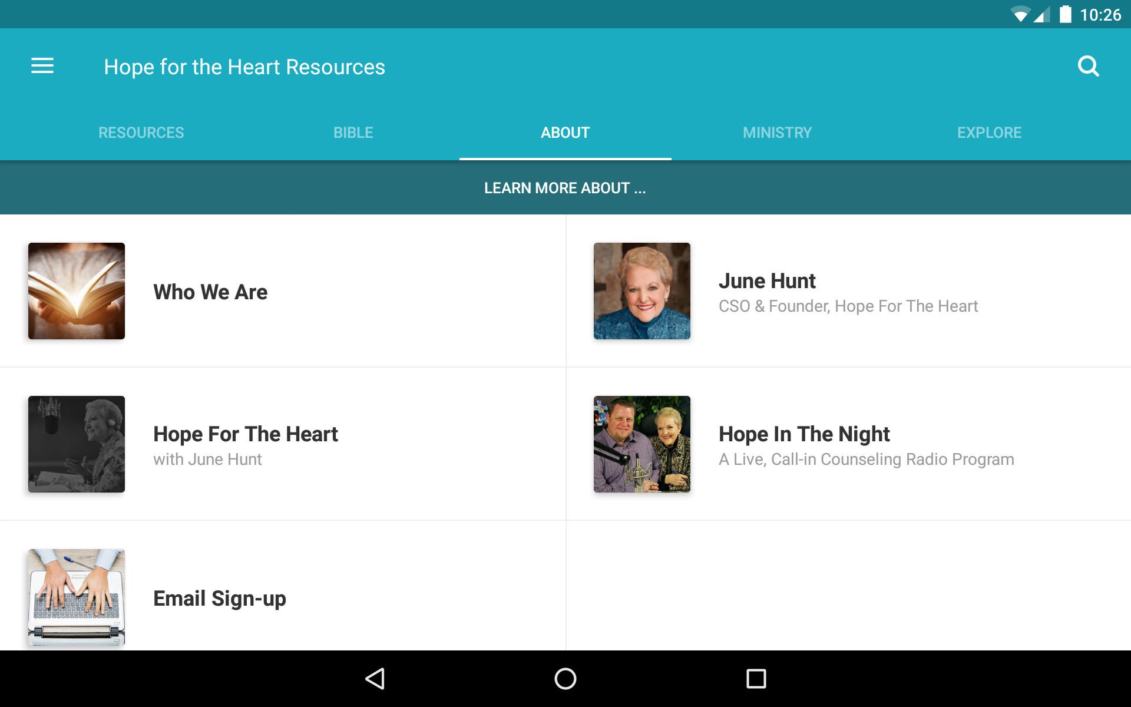Open the hamburger navigation menu
This screenshot has width=1131, height=707.
point(42,66)
